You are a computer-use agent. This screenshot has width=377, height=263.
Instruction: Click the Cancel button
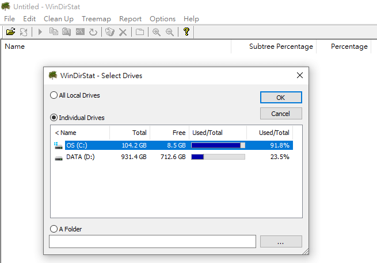(281, 114)
